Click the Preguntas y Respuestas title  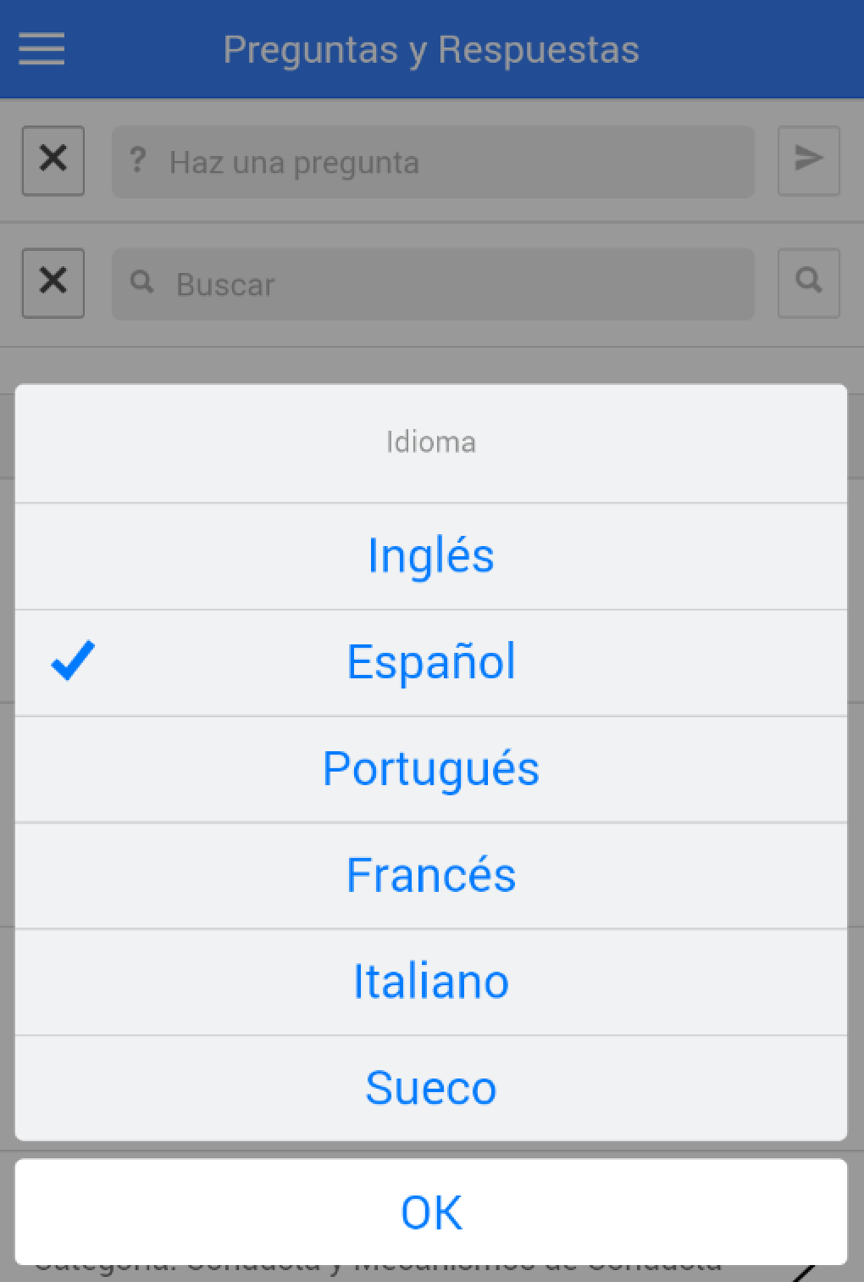[x=431, y=49]
